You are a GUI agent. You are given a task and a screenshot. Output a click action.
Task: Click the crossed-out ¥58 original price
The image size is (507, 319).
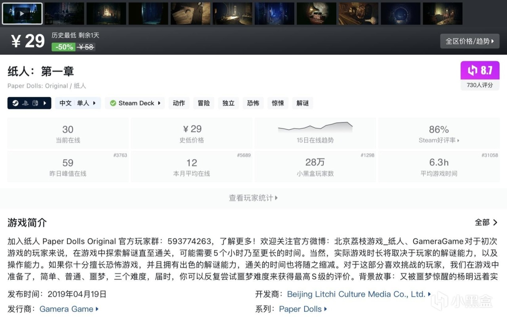86,47
